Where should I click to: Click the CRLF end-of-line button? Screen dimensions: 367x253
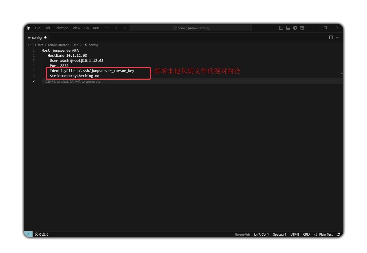pos(306,235)
